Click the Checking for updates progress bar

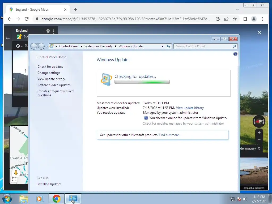coord(142,82)
